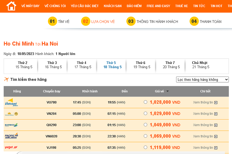Viewport: 232px width, 154px height.
Task: Open the VÉ MÁY BAY menu
Action: pos(30,6)
